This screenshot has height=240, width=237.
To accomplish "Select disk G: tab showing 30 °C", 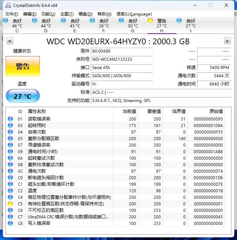I will (133, 25).
